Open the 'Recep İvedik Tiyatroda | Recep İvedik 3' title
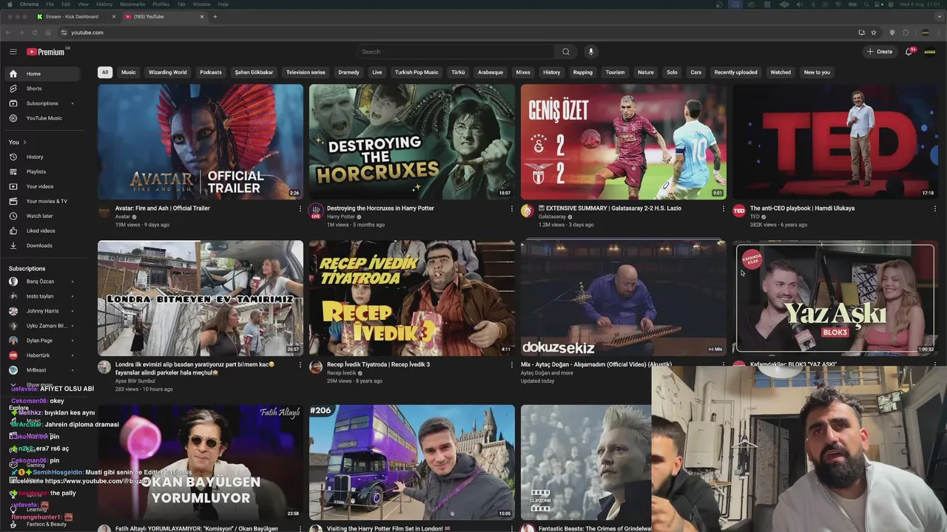Viewport: 947px width, 532px height. click(x=378, y=364)
